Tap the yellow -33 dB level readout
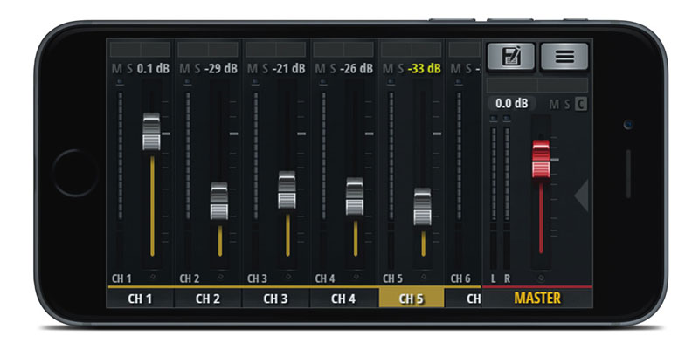 (x=425, y=69)
